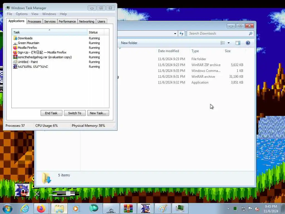Click the Windows Start orb
The image size is (285, 214).
pyautogui.click(x=8, y=208)
